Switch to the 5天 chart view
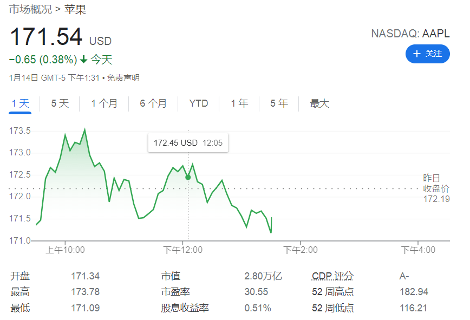Screen dimensions: 470x320 tap(58, 103)
